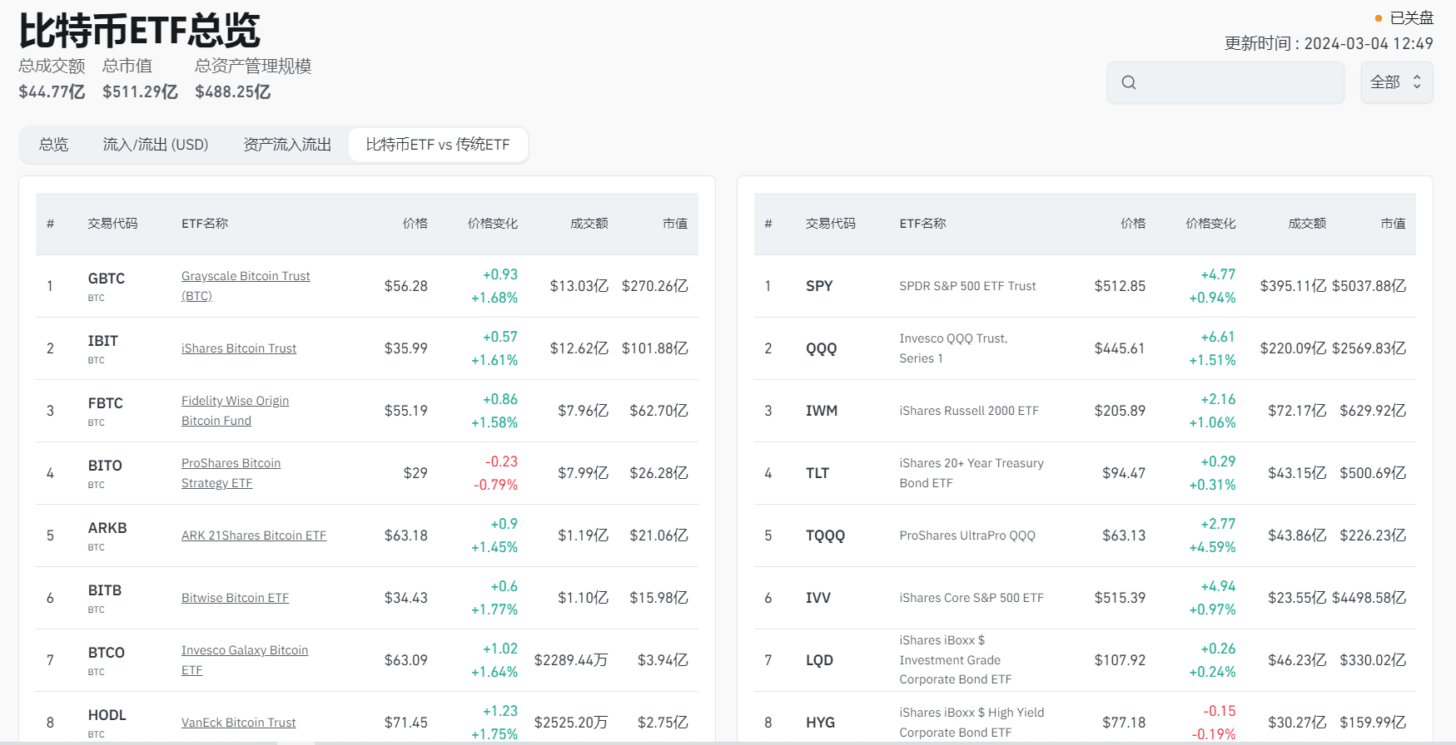The image size is (1456, 745).
Task: Click iShares Core S&P 500 ETF name
Action: coord(971,598)
